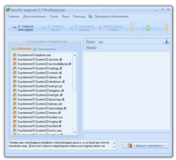This screenshot has height=160, width=176.
Task: Click Windows flag icon beside msdxm.ocx
Action: pos(15,117)
